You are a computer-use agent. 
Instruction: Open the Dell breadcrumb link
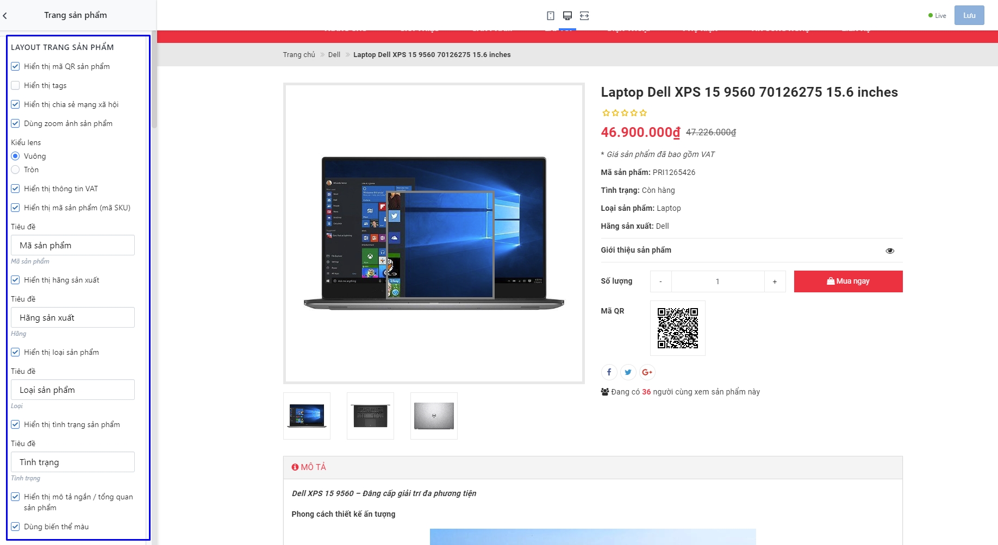pyautogui.click(x=334, y=55)
